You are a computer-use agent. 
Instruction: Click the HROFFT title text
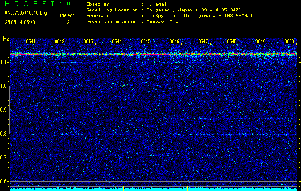click(30, 4)
